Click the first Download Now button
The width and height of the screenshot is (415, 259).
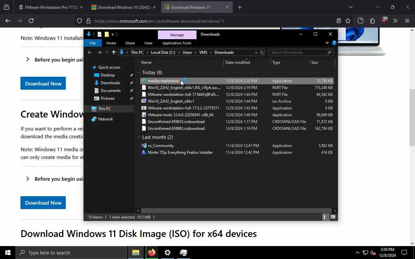[43, 84]
